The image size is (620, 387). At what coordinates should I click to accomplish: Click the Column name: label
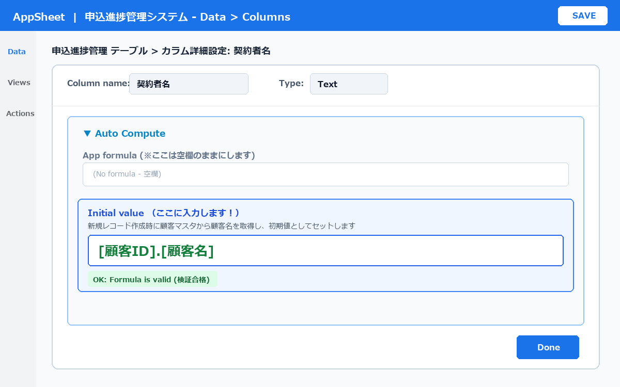pyautogui.click(x=98, y=84)
